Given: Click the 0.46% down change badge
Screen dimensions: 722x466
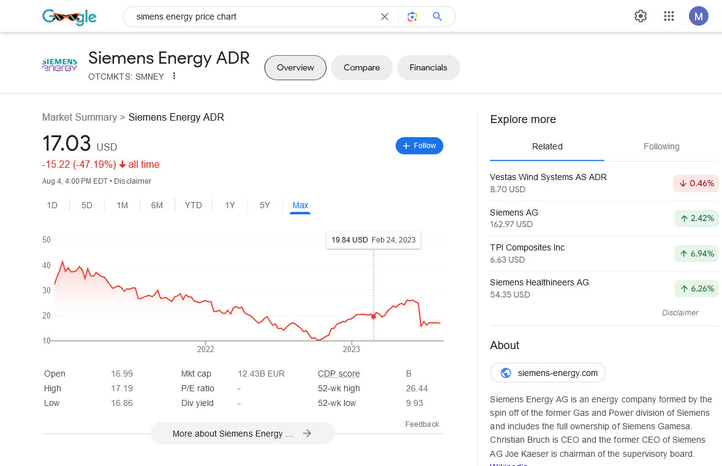Looking at the screenshot, I should (x=696, y=183).
